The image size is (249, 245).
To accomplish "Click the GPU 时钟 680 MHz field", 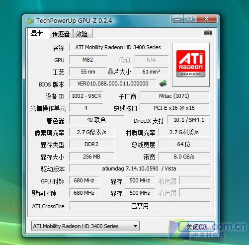I will coord(84,180).
